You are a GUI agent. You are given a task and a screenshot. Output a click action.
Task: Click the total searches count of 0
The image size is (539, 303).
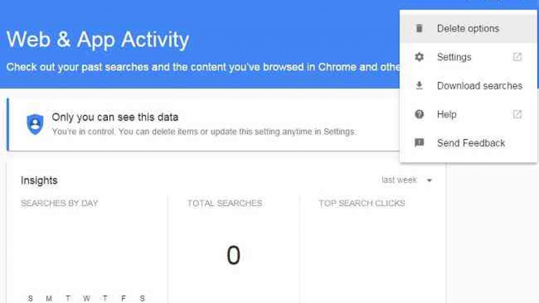233,255
